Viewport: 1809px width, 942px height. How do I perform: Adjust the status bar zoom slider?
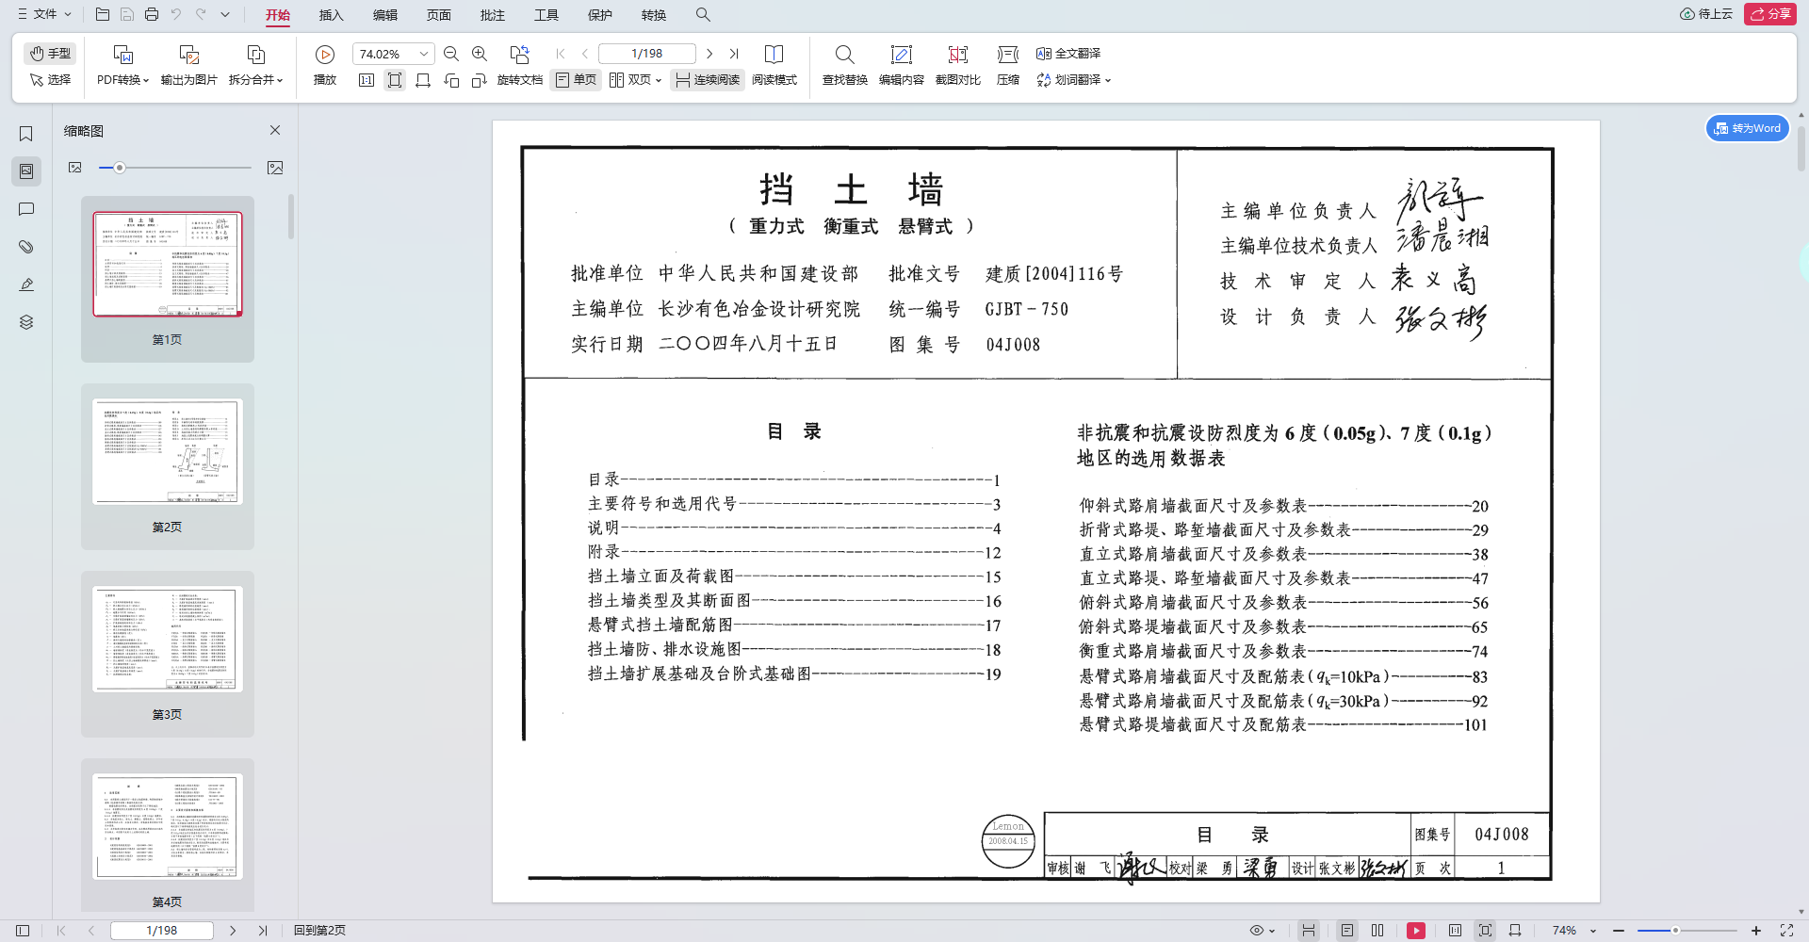tap(1676, 930)
